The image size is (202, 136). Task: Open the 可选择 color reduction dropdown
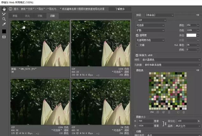tap(150, 25)
